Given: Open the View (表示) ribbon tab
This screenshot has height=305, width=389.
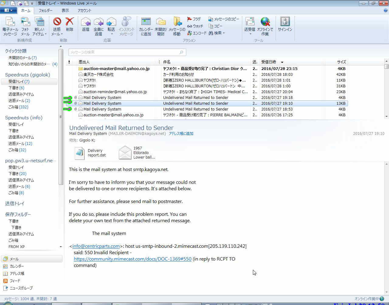Looking at the screenshot, I should tap(65, 10).
